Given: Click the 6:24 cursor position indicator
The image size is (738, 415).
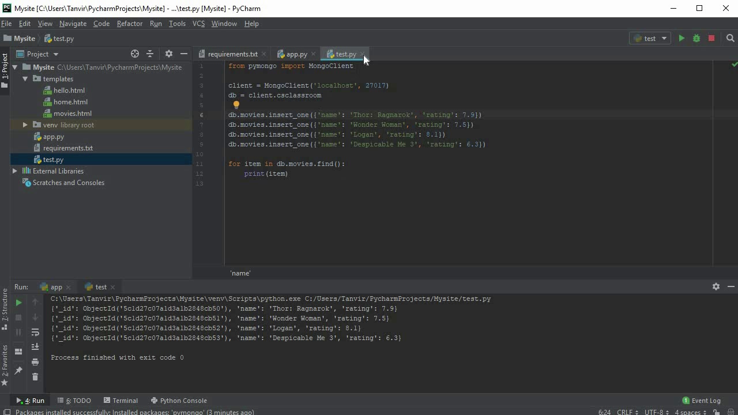Looking at the screenshot, I should pos(604,412).
